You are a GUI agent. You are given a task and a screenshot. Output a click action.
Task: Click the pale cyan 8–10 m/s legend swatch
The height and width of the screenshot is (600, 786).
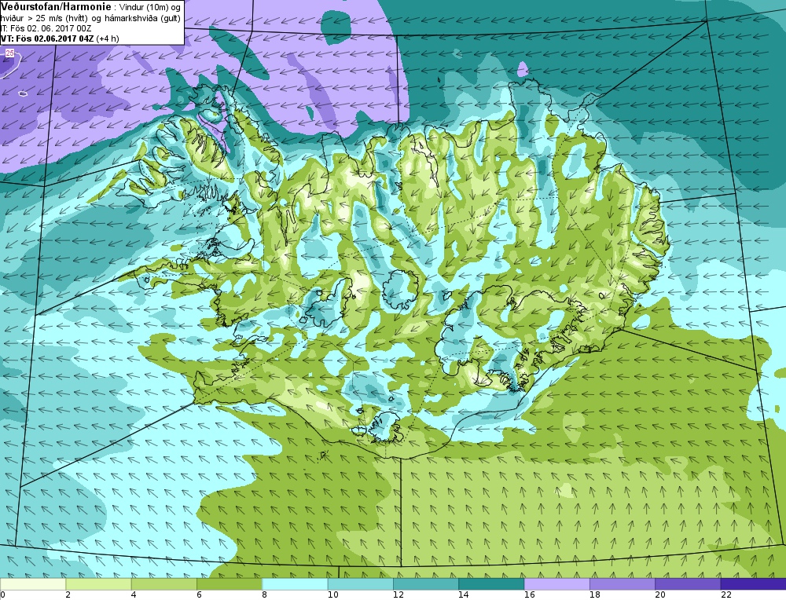click(x=295, y=584)
